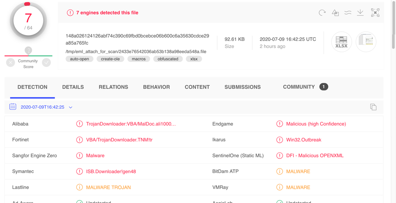This screenshot has width=396, height=203.
Task: Click the MALWARE result for BitDam ATP
Action: (298, 171)
